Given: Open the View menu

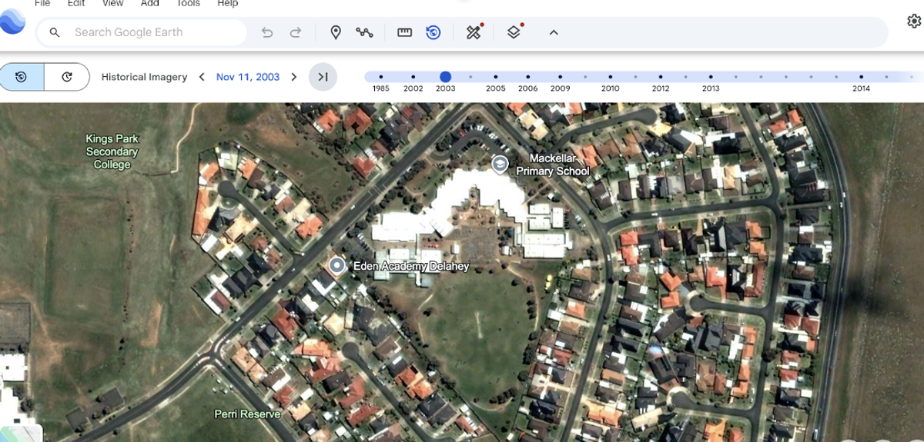Looking at the screenshot, I should (x=112, y=3).
